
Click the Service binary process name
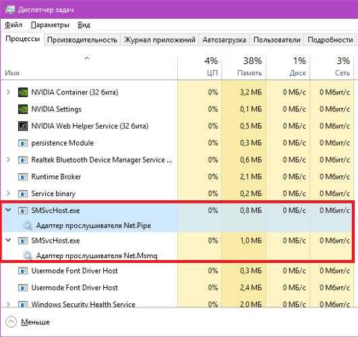click(53, 193)
